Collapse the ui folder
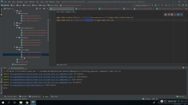 [x=15, y=25]
